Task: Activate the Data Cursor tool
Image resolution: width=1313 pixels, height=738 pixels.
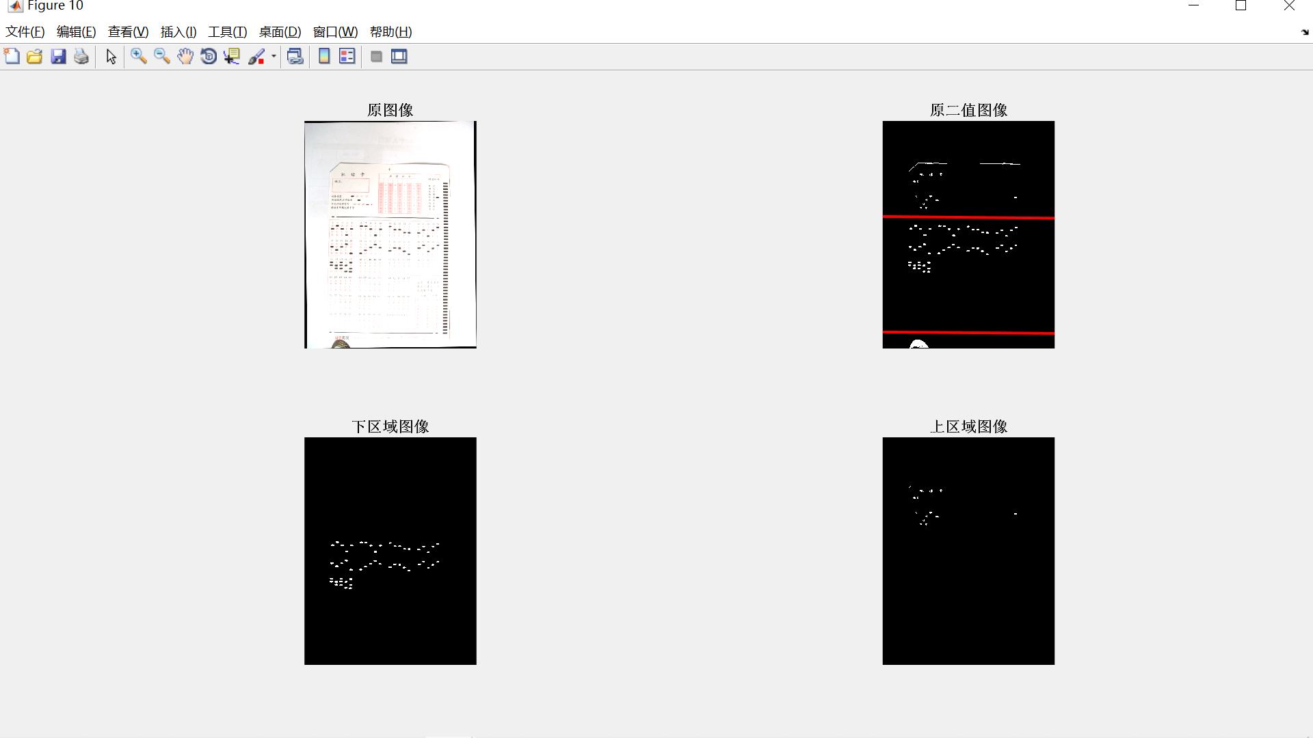Action: [x=232, y=57]
